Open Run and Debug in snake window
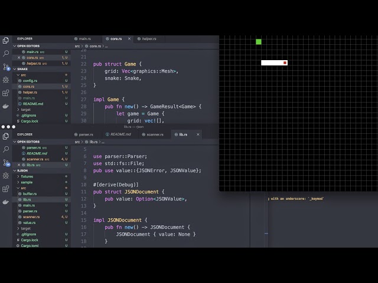Image resolution: width=378 pixels, height=283 pixels. [x=6, y=80]
